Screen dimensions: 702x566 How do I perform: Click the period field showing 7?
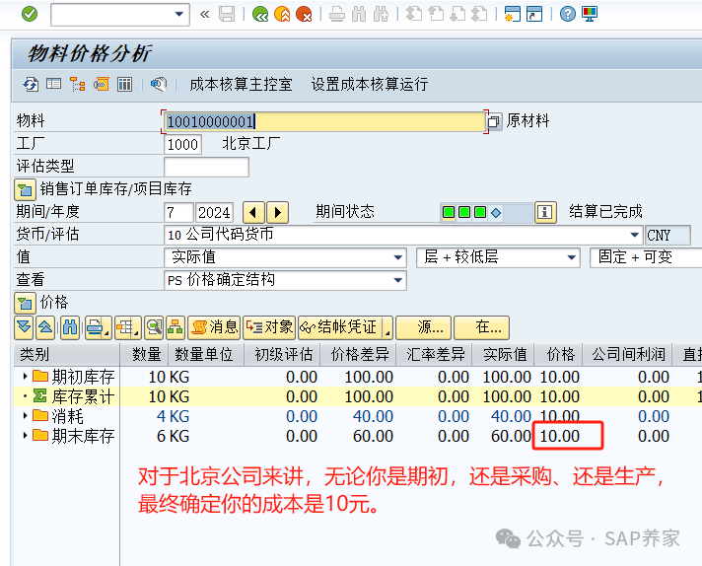pyautogui.click(x=178, y=212)
